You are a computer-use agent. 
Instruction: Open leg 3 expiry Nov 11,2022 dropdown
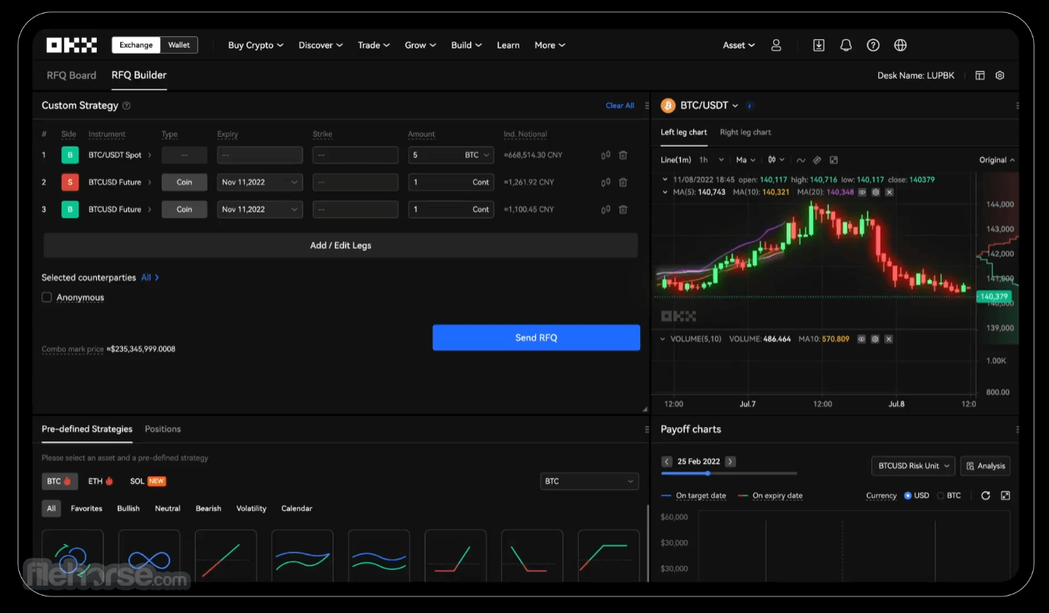pyautogui.click(x=260, y=209)
